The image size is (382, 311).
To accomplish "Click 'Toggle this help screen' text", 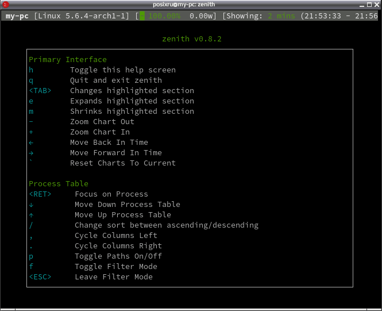I will (x=123, y=70).
